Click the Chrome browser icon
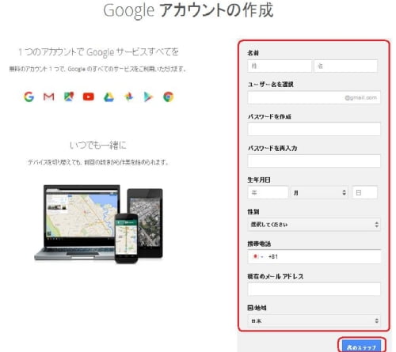The width and height of the screenshot is (396, 352). tap(169, 97)
